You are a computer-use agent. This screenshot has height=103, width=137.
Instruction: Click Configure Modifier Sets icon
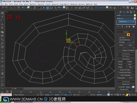tap(133, 27)
